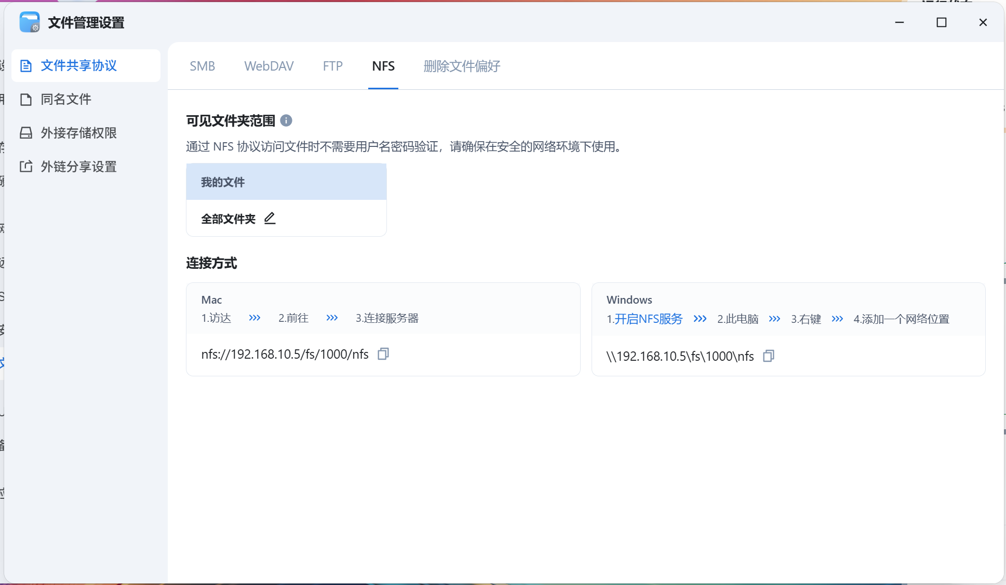Viewport: 1006px width, 585px height.
Task: Open 同名文件 settings in sidebar
Action: point(66,100)
